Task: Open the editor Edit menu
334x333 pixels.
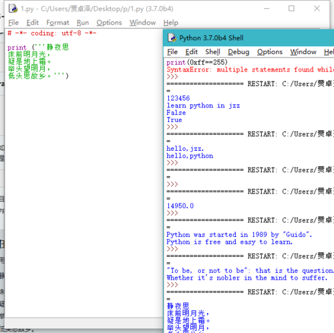Action: [x=33, y=23]
